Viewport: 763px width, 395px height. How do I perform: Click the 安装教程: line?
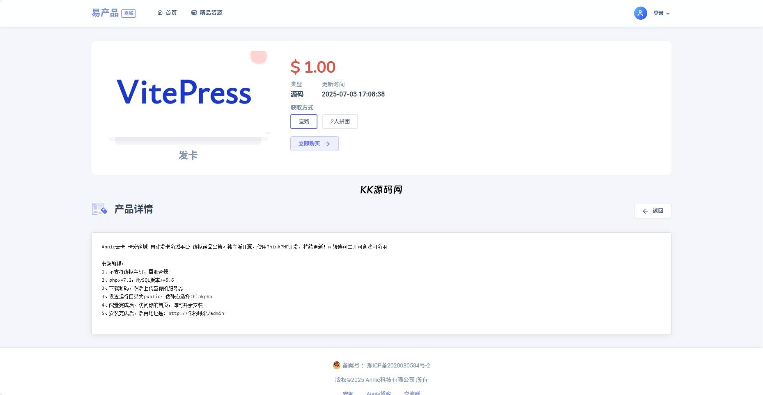click(113, 264)
